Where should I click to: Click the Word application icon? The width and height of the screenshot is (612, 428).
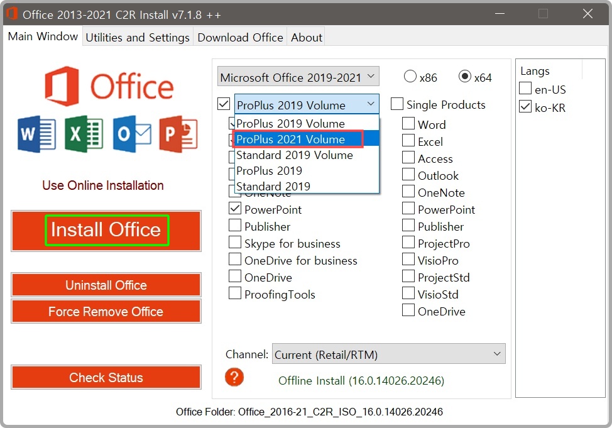[x=36, y=134]
